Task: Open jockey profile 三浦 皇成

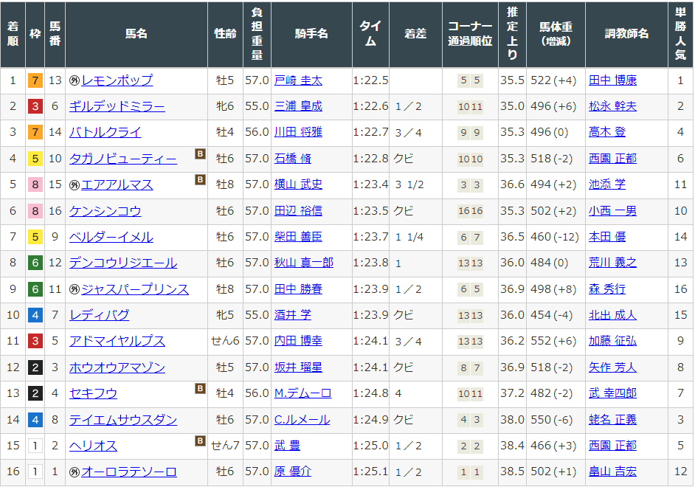Action: click(x=298, y=106)
